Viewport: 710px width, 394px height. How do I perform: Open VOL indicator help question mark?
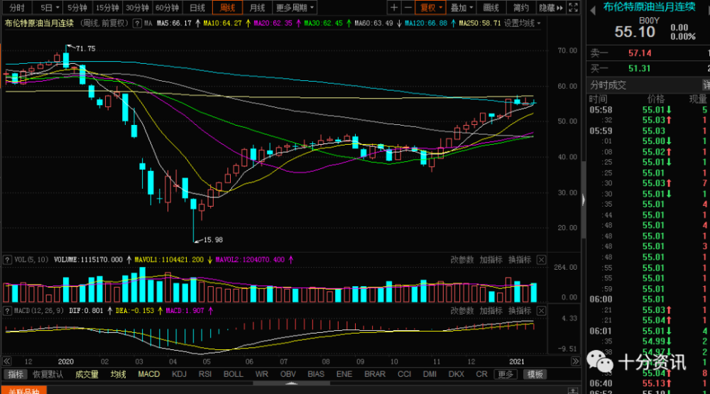(7, 260)
